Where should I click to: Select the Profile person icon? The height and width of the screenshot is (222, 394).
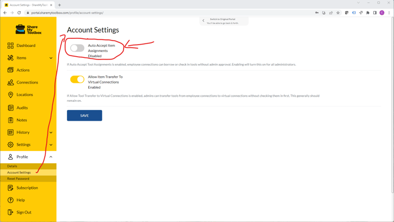point(10,157)
